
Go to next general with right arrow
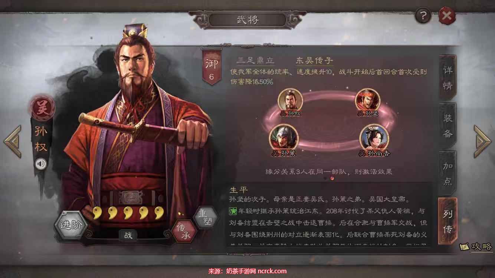(482, 141)
